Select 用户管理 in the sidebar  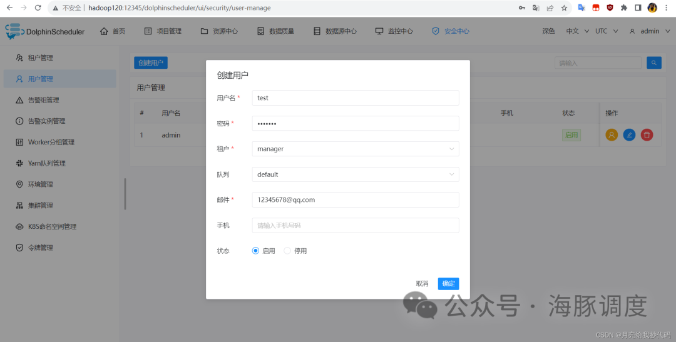tap(60, 79)
